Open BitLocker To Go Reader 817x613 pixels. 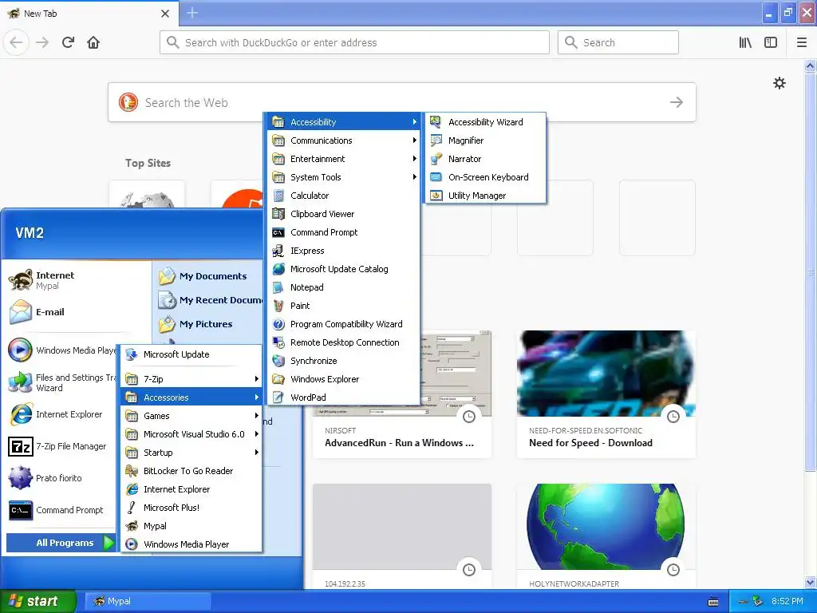tap(191, 471)
